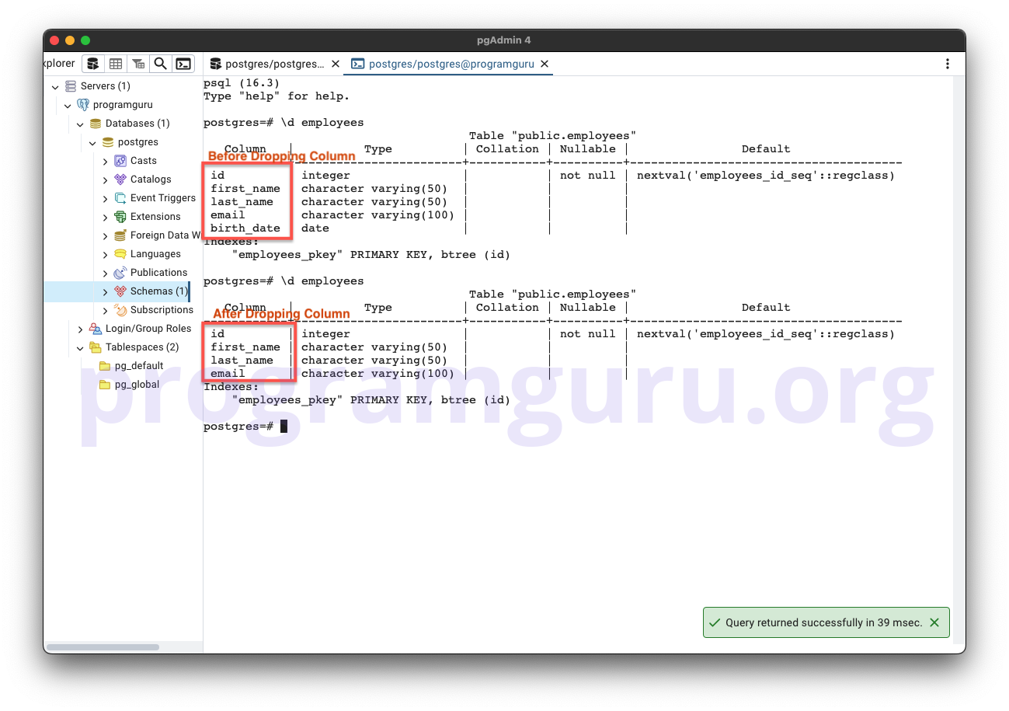Click the Tablespaces folder icon

tap(96, 347)
